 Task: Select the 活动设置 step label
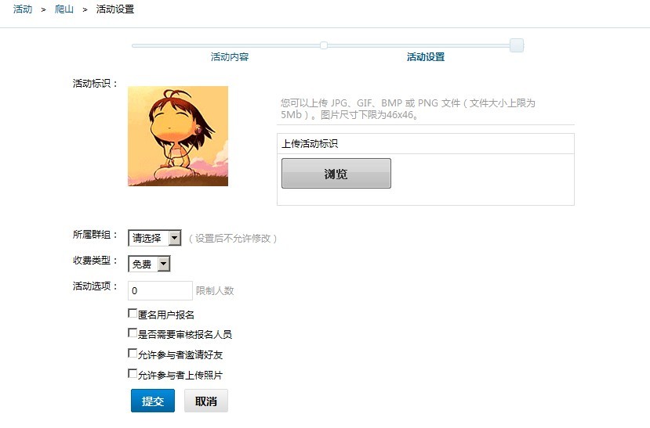click(425, 57)
